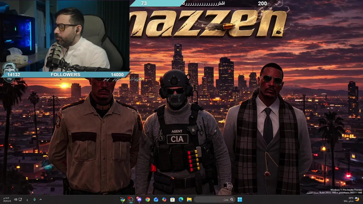Open the volume speaker tray icon
The width and height of the screenshot is (363, 204).
[x=16, y=199]
